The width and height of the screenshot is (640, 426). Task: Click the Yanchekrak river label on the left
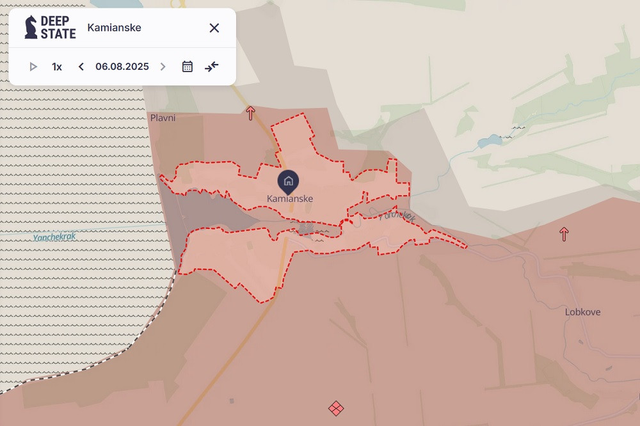click(54, 237)
